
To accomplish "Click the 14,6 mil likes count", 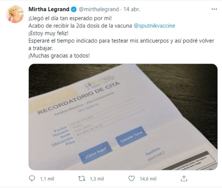I will pyautogui.click(x=148, y=179).
